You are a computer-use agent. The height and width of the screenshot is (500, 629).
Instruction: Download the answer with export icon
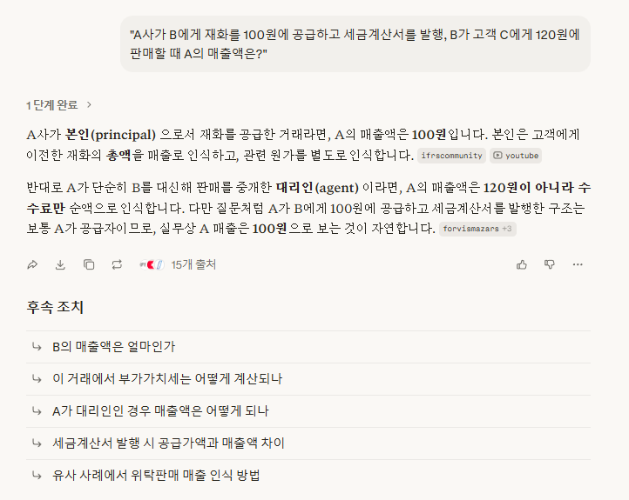pos(60,264)
